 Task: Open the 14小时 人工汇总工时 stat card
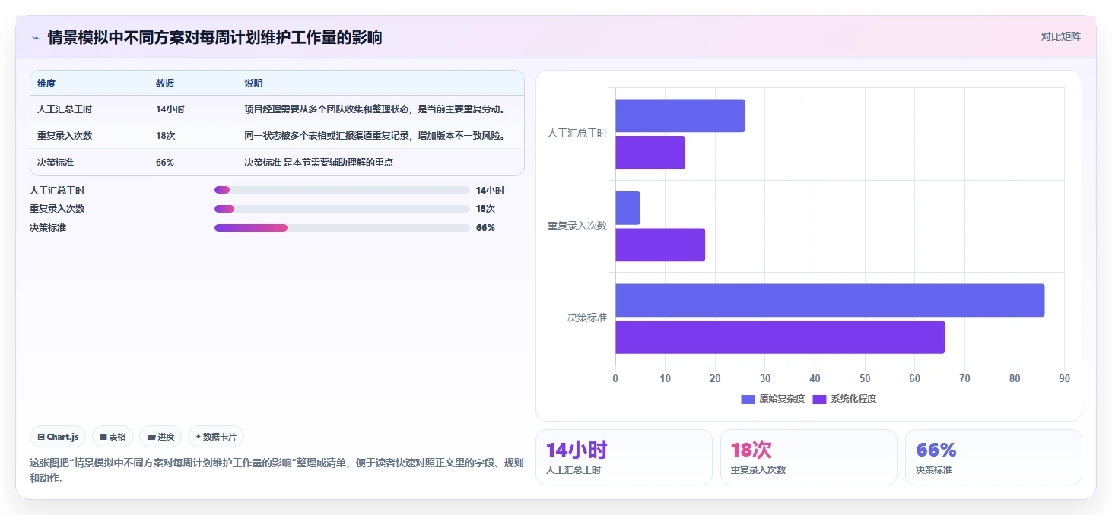tap(624, 457)
